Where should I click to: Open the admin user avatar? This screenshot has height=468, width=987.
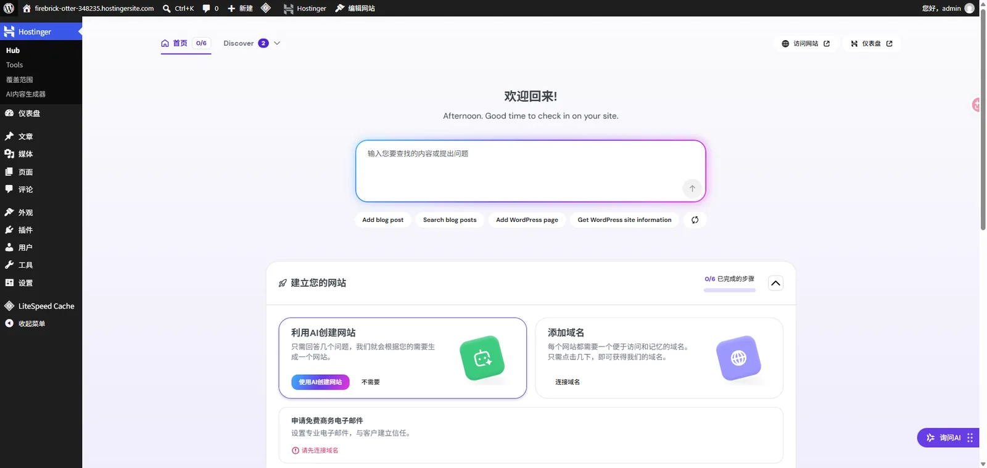coord(969,8)
